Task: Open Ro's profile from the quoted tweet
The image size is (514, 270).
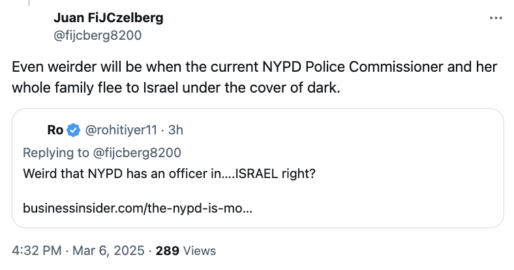Action: [55, 130]
